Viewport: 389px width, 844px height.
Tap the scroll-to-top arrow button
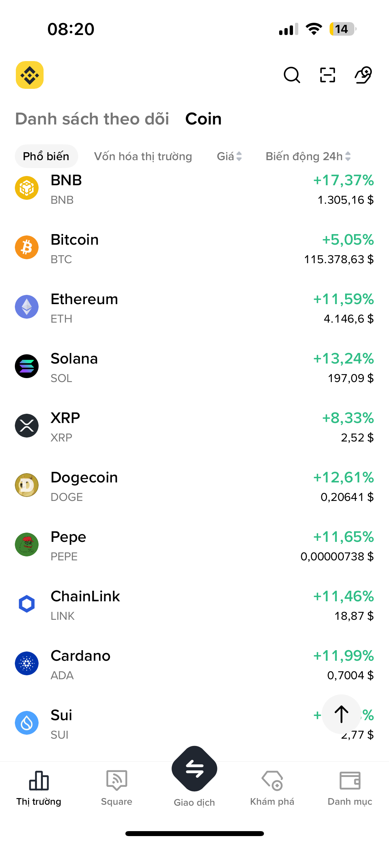341,714
